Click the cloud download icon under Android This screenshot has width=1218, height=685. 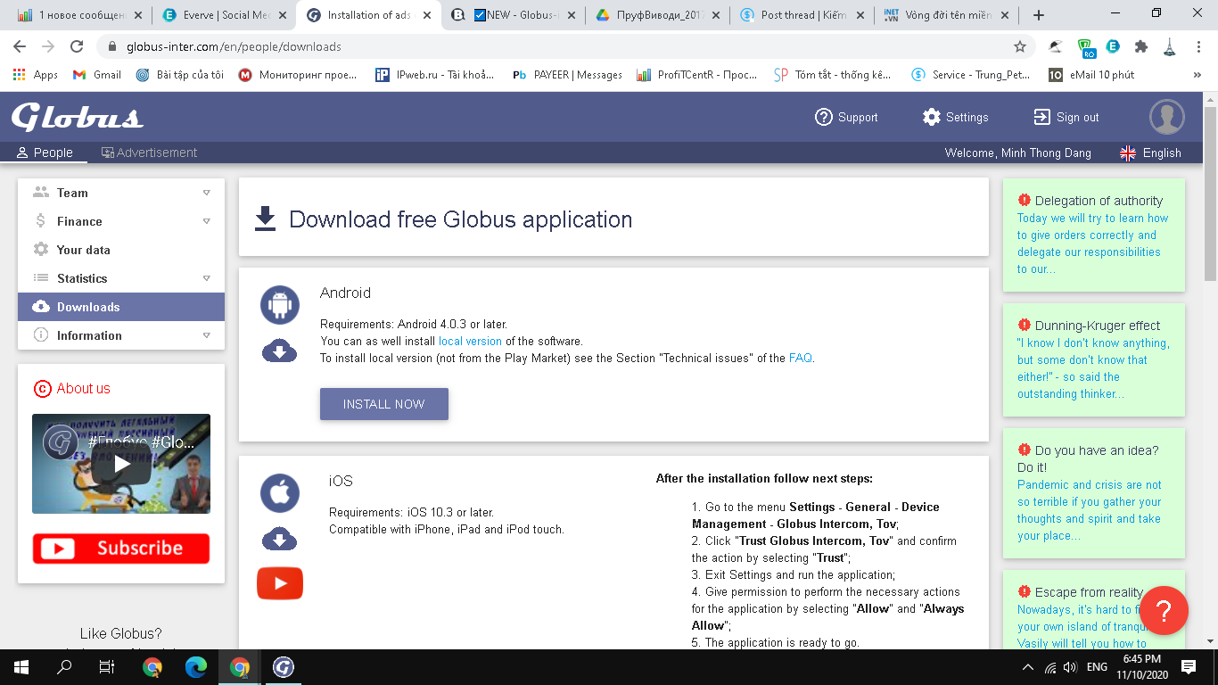(x=280, y=351)
